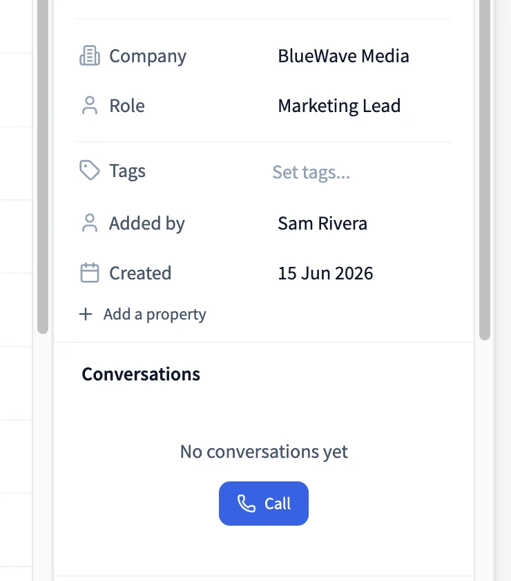Click the Company building icon
The height and width of the screenshot is (581, 511).
90,56
